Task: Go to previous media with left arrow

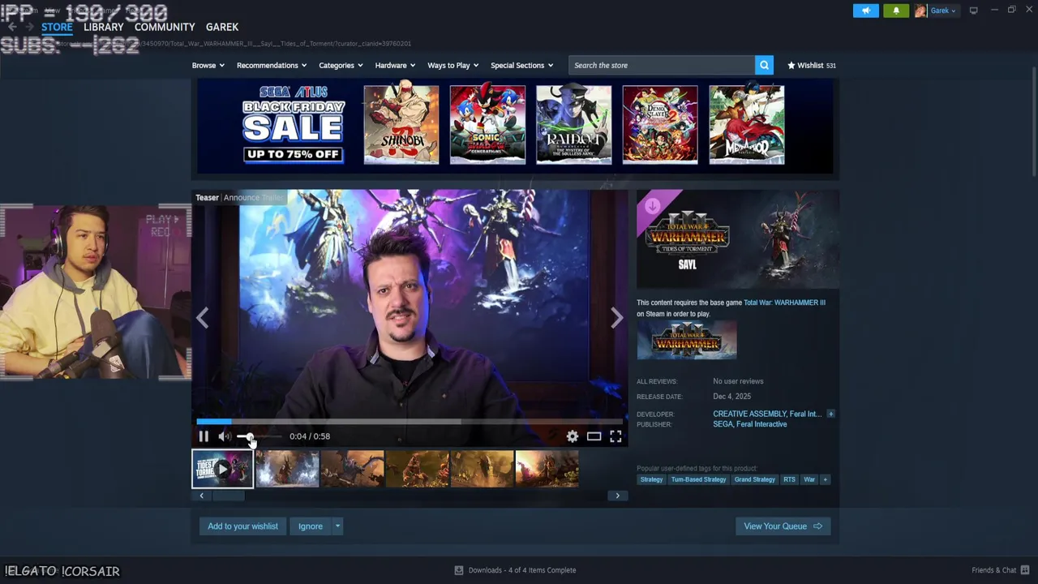Action: 203,318
